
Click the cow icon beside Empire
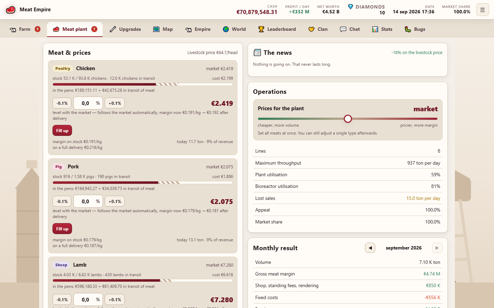[188, 29]
